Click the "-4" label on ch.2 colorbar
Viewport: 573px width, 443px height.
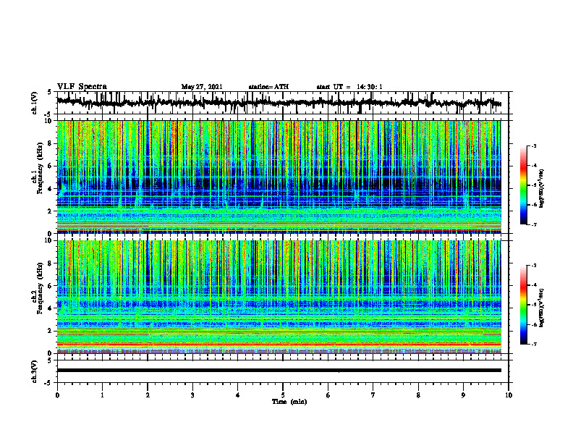(534, 285)
